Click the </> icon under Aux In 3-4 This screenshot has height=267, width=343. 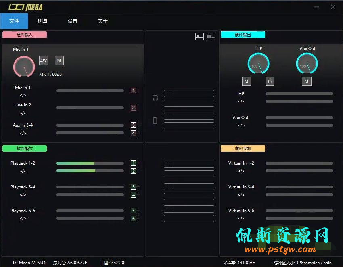click(x=23, y=133)
